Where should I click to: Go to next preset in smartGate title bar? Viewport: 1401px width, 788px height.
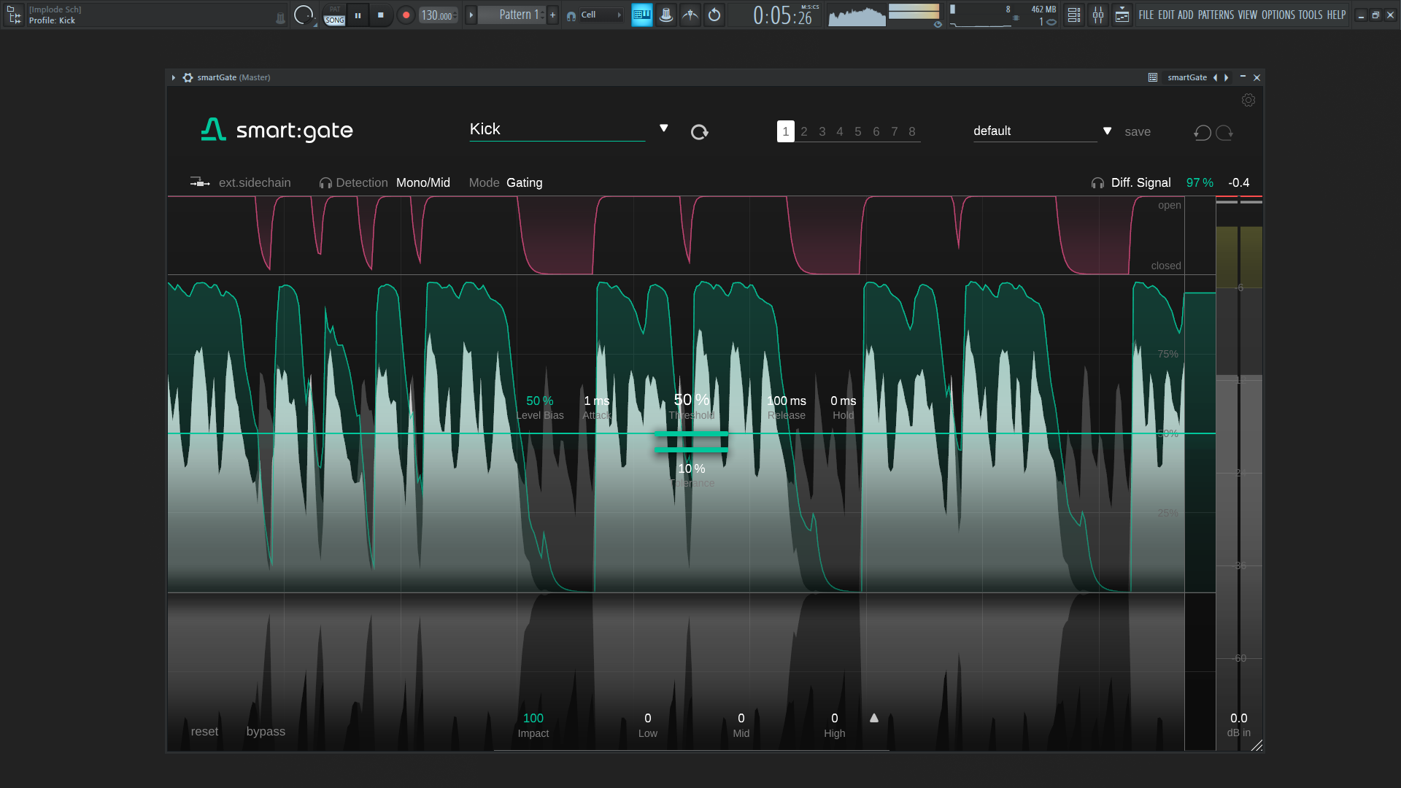pos(1227,77)
